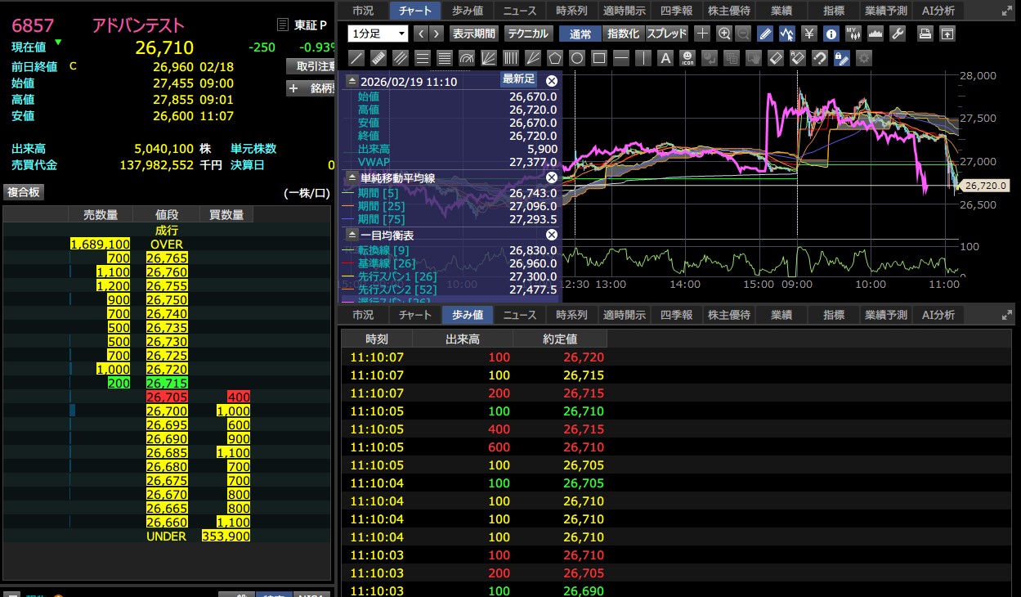Click the yen symbol toolbar icon
This screenshot has height=597, width=1021.
click(x=809, y=34)
